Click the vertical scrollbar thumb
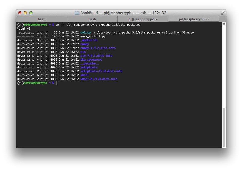The image size is (242, 170). (224, 128)
